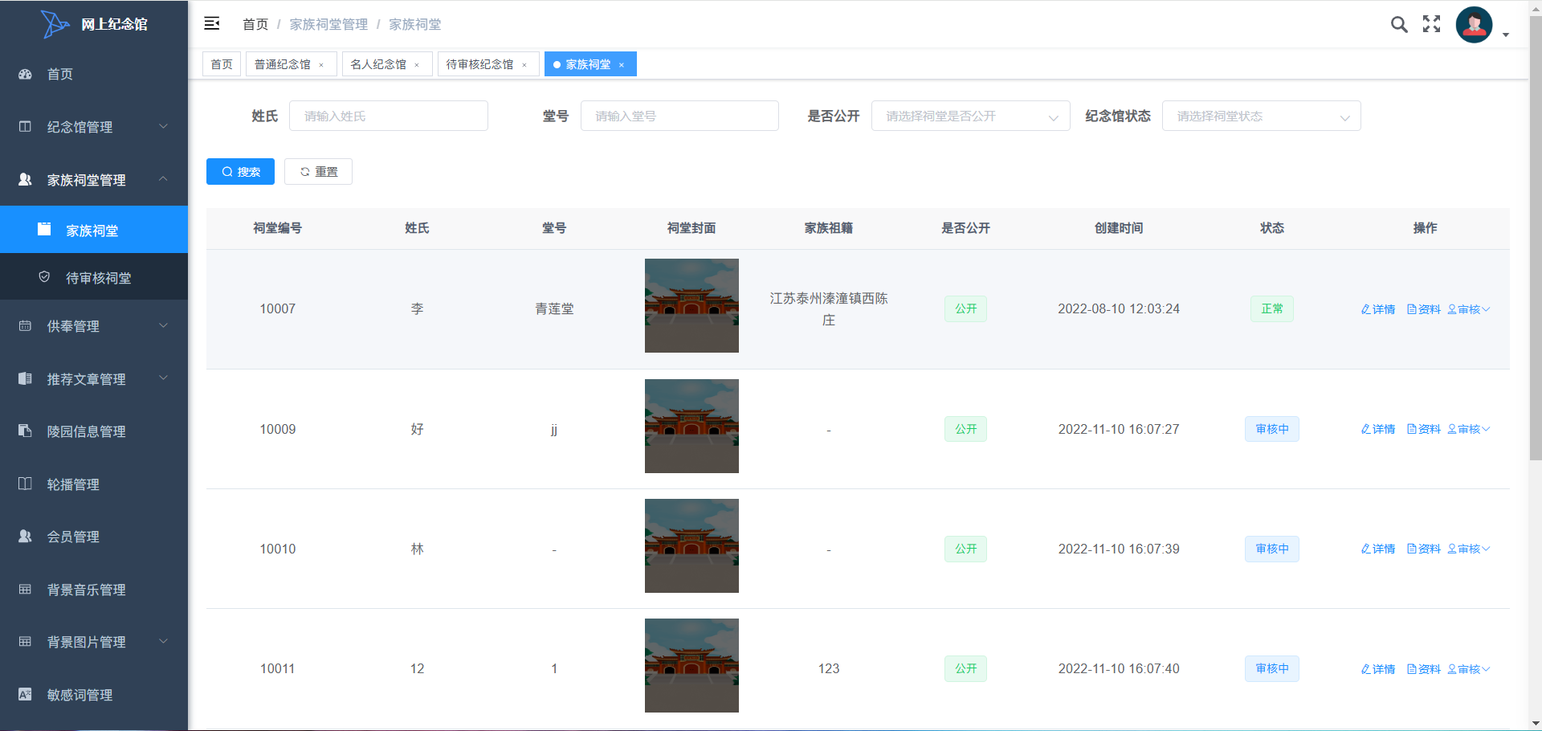Click the 待审核祠堂 shield icon
Image resolution: width=1542 pixels, height=731 pixels.
[44, 277]
